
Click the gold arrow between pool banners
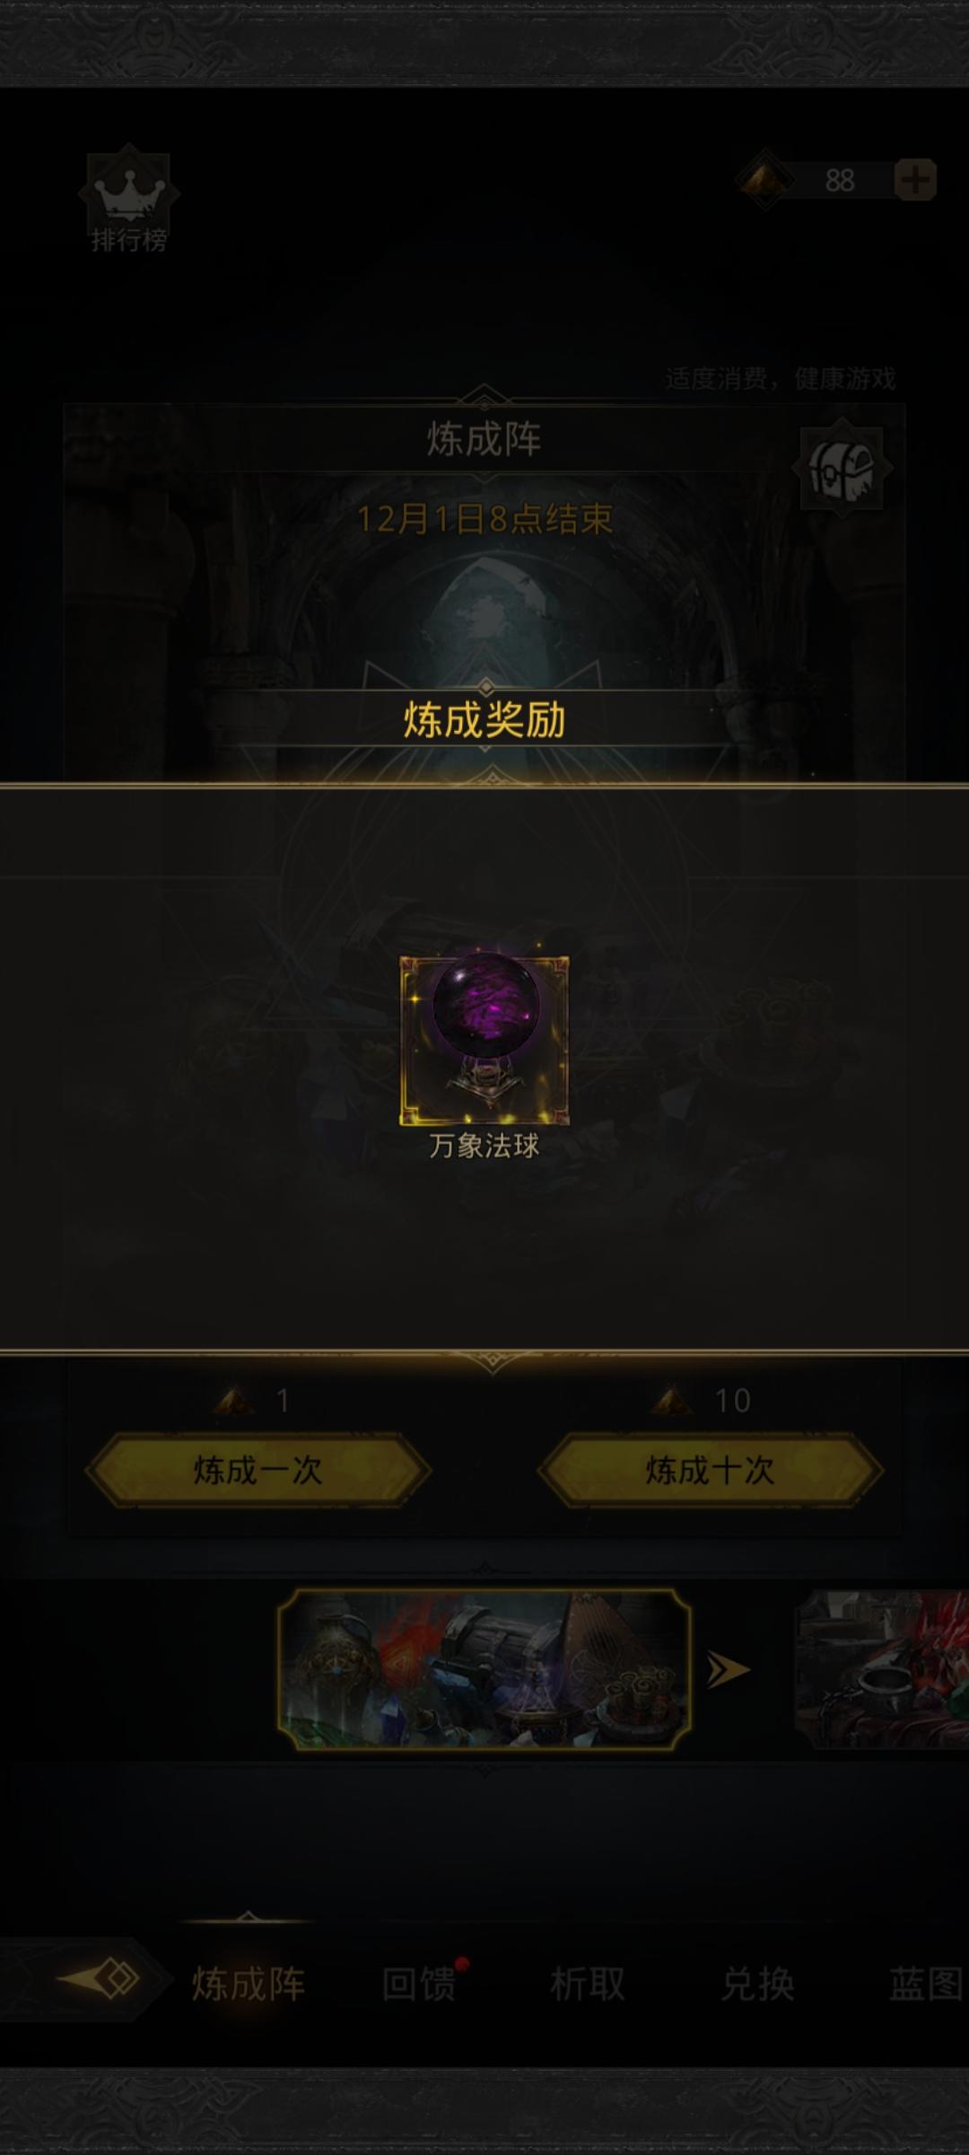[728, 1669]
